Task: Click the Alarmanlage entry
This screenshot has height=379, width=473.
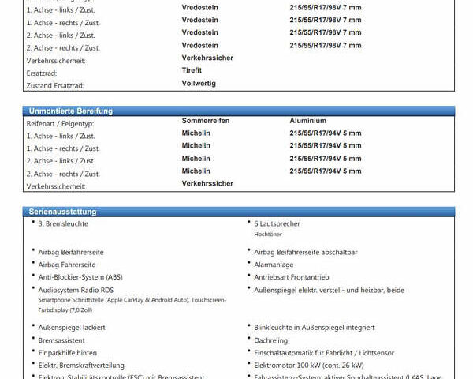Action: pyautogui.click(x=274, y=265)
